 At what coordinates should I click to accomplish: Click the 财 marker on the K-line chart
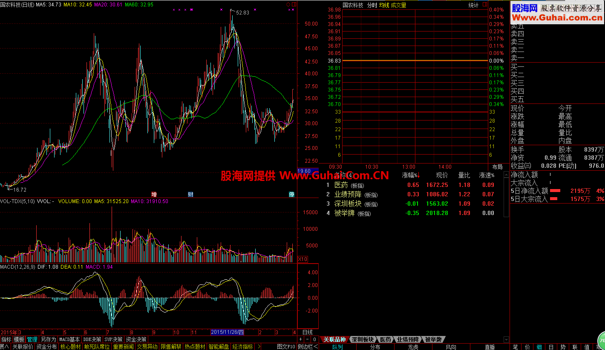pyautogui.click(x=191, y=195)
